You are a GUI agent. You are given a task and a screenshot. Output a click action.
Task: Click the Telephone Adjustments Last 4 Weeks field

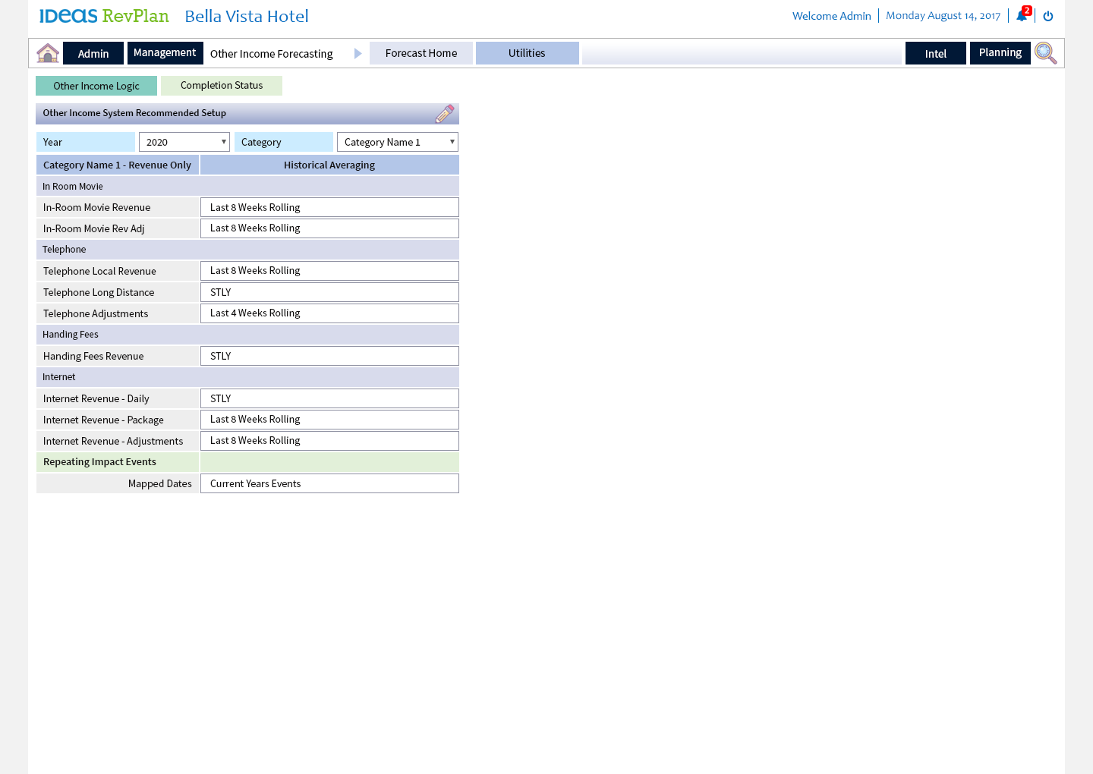(x=329, y=313)
